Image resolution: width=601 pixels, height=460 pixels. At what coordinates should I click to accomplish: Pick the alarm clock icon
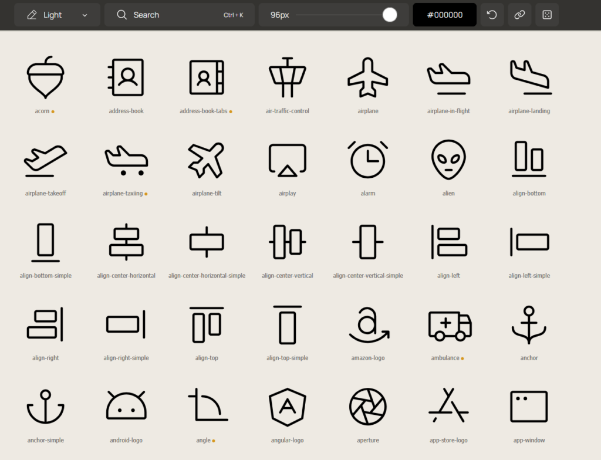tap(368, 160)
